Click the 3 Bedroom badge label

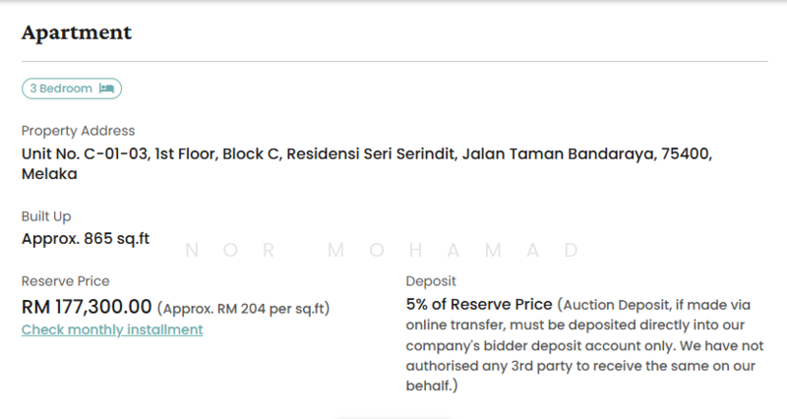[61, 89]
